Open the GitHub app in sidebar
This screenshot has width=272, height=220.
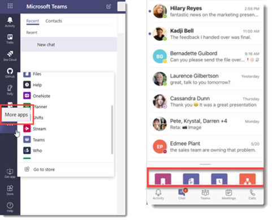tap(10, 73)
